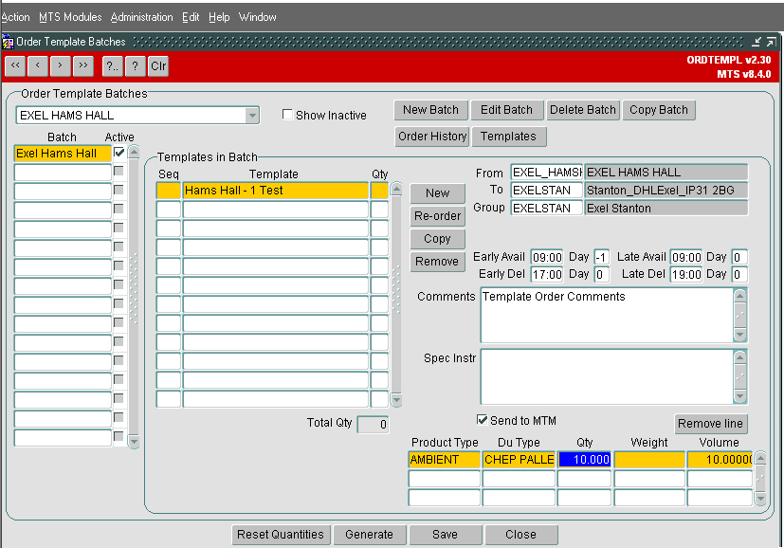Click the Remove line button

710,424
